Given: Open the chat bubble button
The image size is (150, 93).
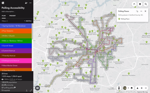Looking at the screenshot, I should click(x=37, y=88).
